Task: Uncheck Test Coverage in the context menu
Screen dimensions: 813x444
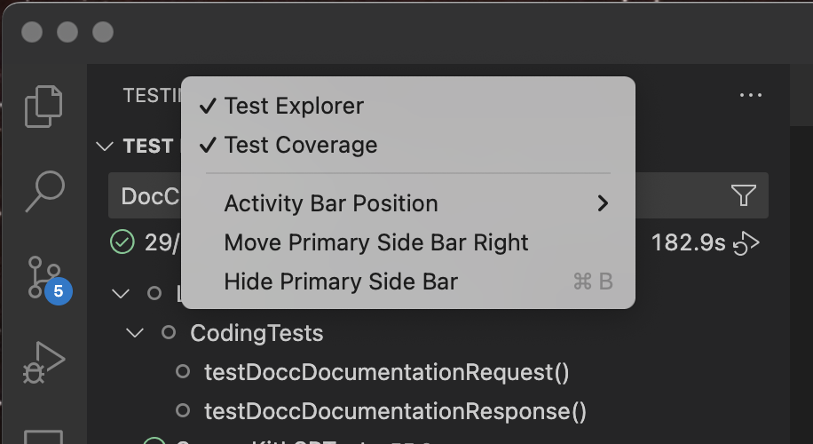Action: (300, 145)
